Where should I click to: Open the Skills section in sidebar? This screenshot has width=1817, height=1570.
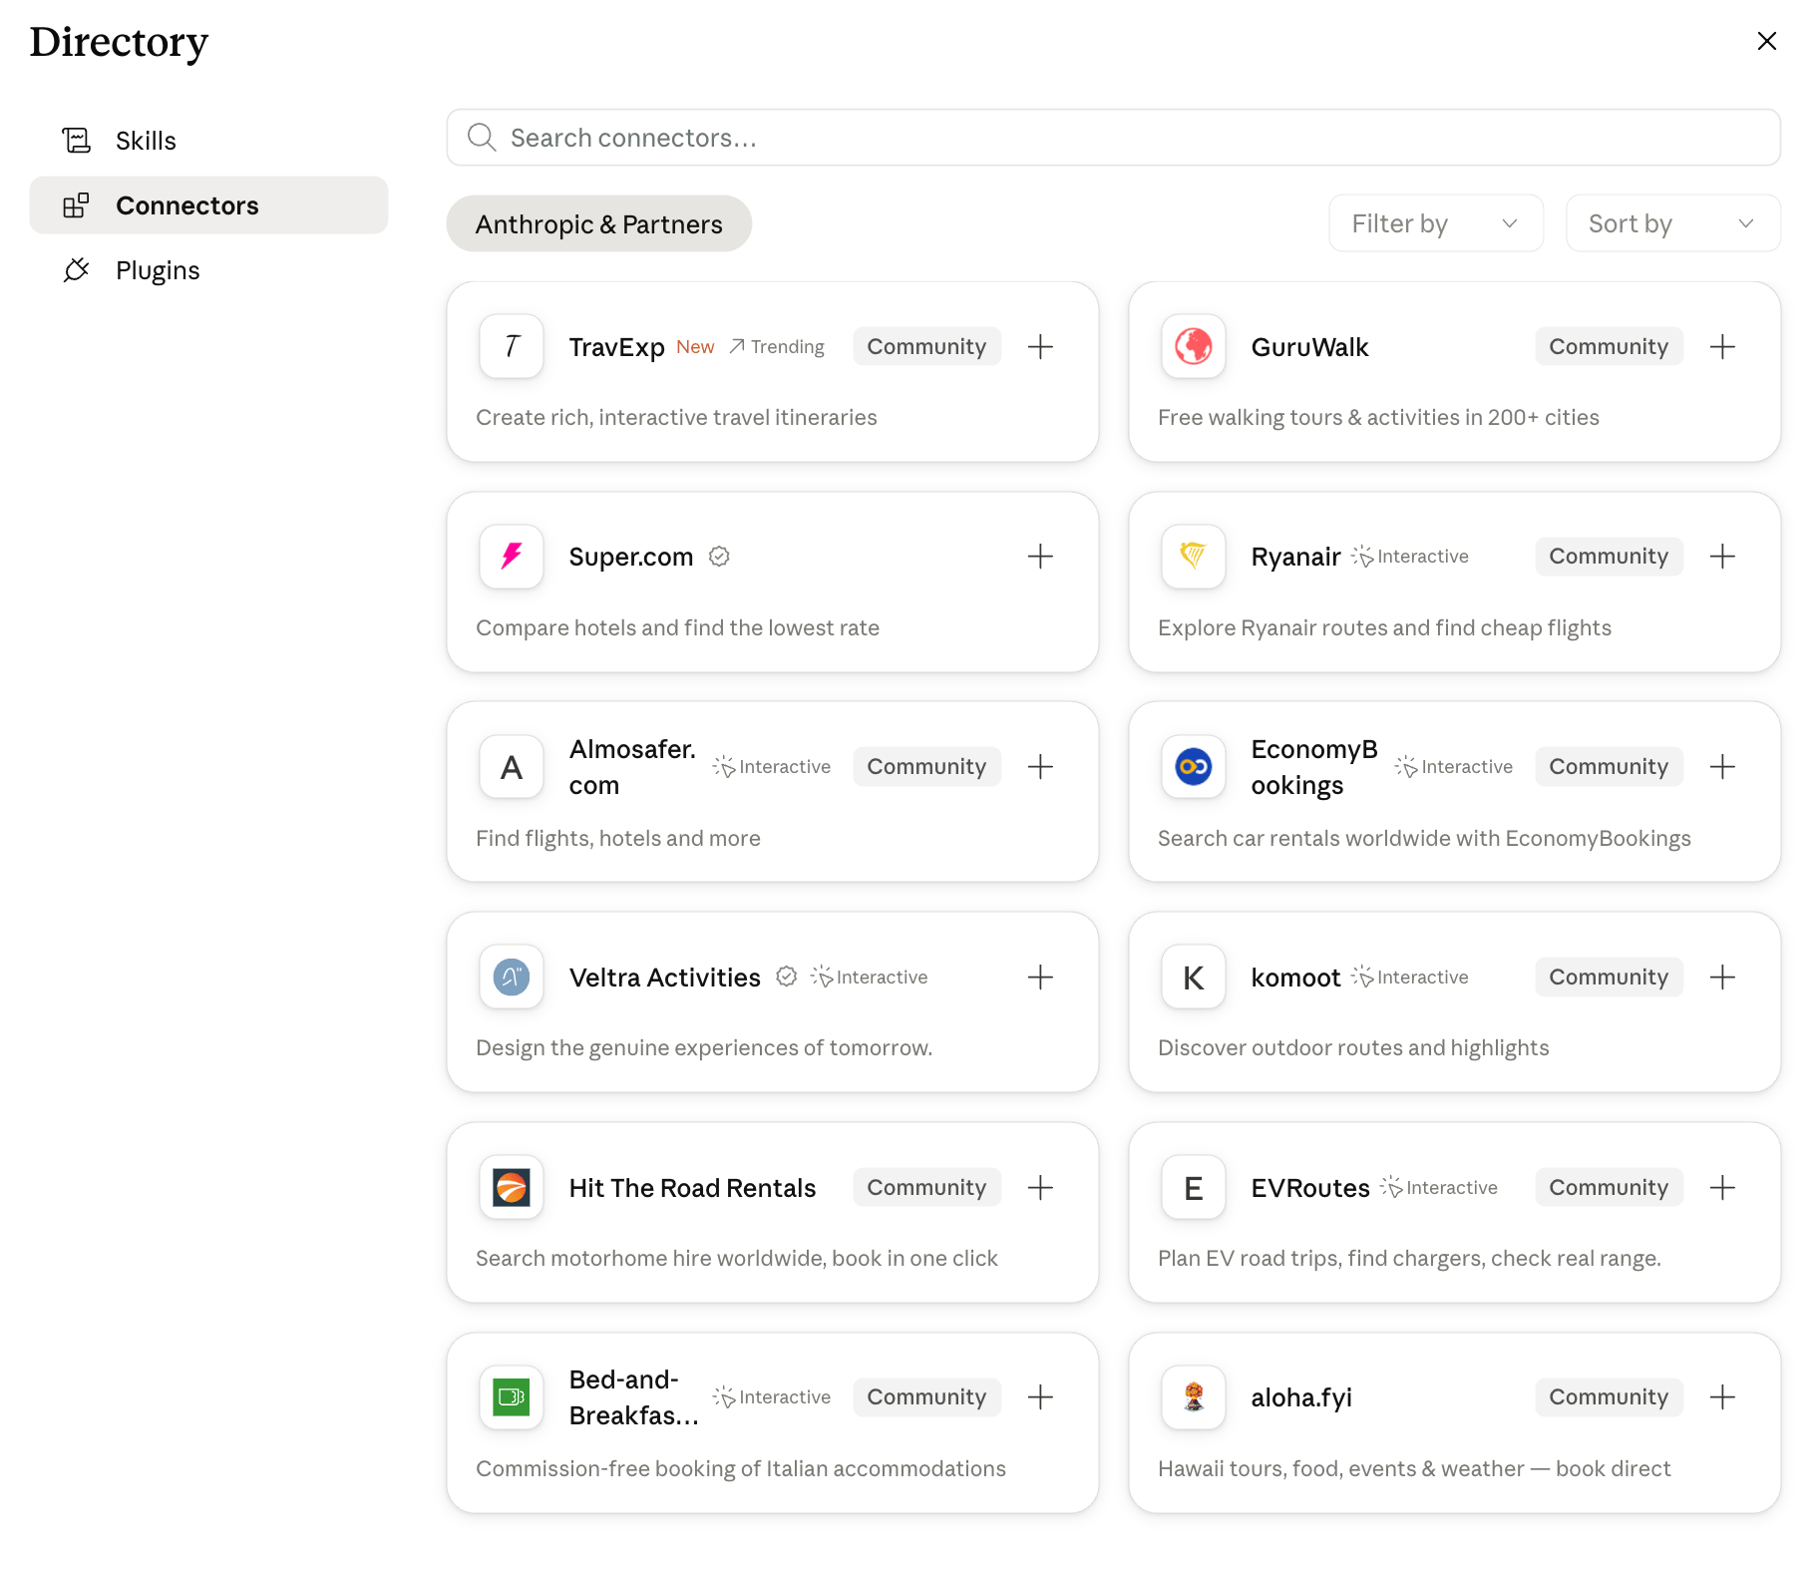click(x=208, y=141)
